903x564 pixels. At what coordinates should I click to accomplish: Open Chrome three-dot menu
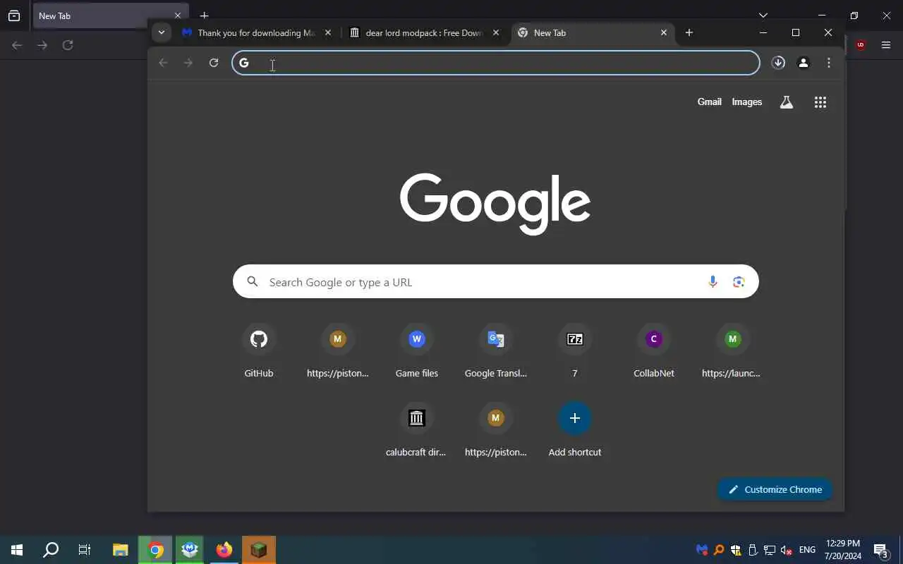[829, 63]
